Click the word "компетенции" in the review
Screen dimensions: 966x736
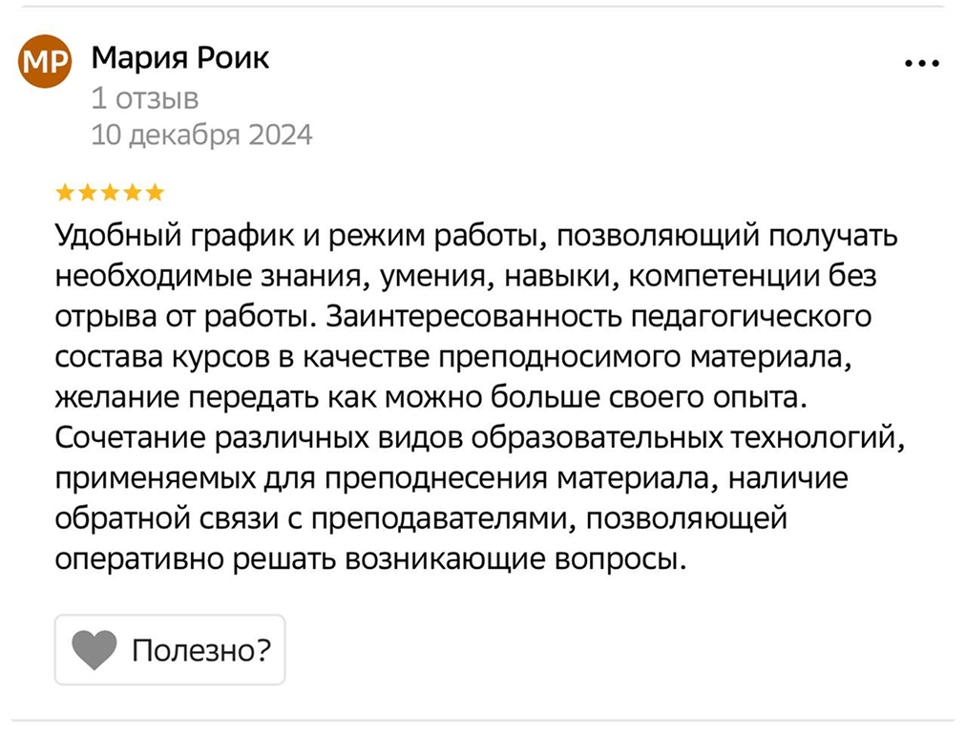click(x=728, y=276)
